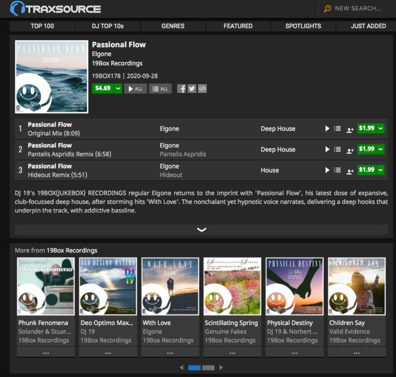Open the Passional Flow title of track 2
The image size is (396, 377).
point(49,145)
